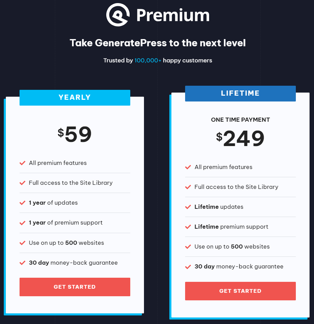The width and height of the screenshot is (314, 324).
Task: Click checkmark beside Yearly All premium features
Action: [x=23, y=163]
